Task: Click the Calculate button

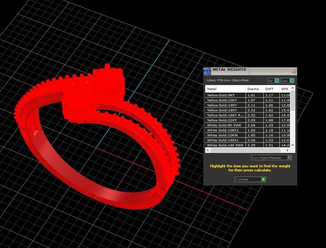Action: (x=250, y=179)
